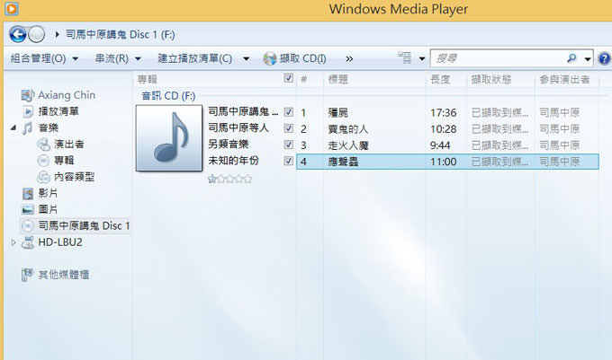
Task: Sort by the 擷取狀態 column header
Action: (x=491, y=79)
